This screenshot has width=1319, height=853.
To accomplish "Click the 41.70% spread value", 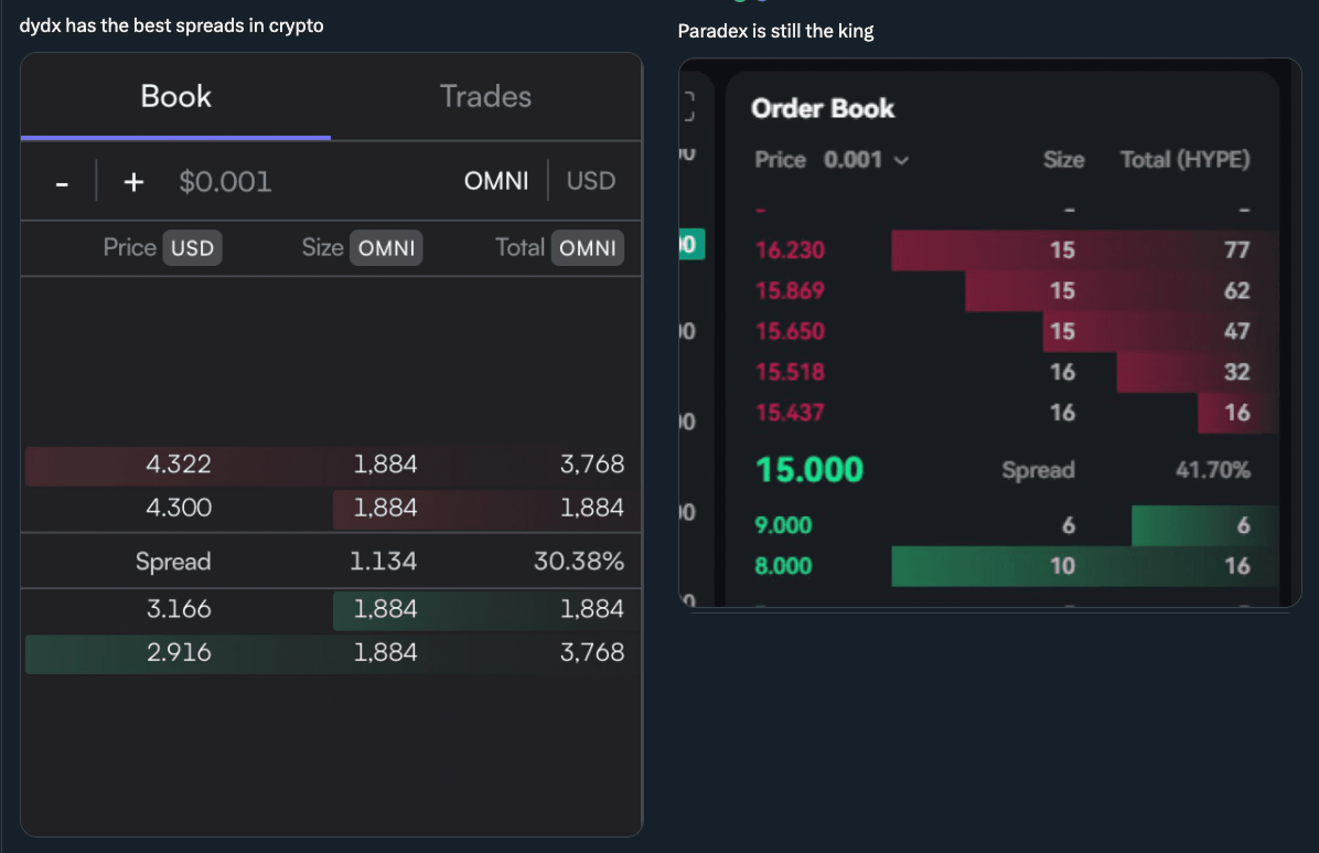I will point(1213,470).
